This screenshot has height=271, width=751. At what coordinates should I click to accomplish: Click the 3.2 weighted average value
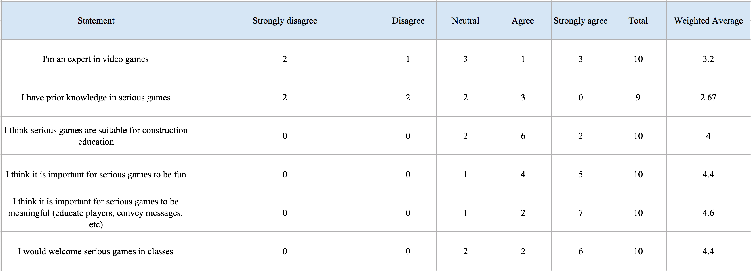(x=708, y=59)
